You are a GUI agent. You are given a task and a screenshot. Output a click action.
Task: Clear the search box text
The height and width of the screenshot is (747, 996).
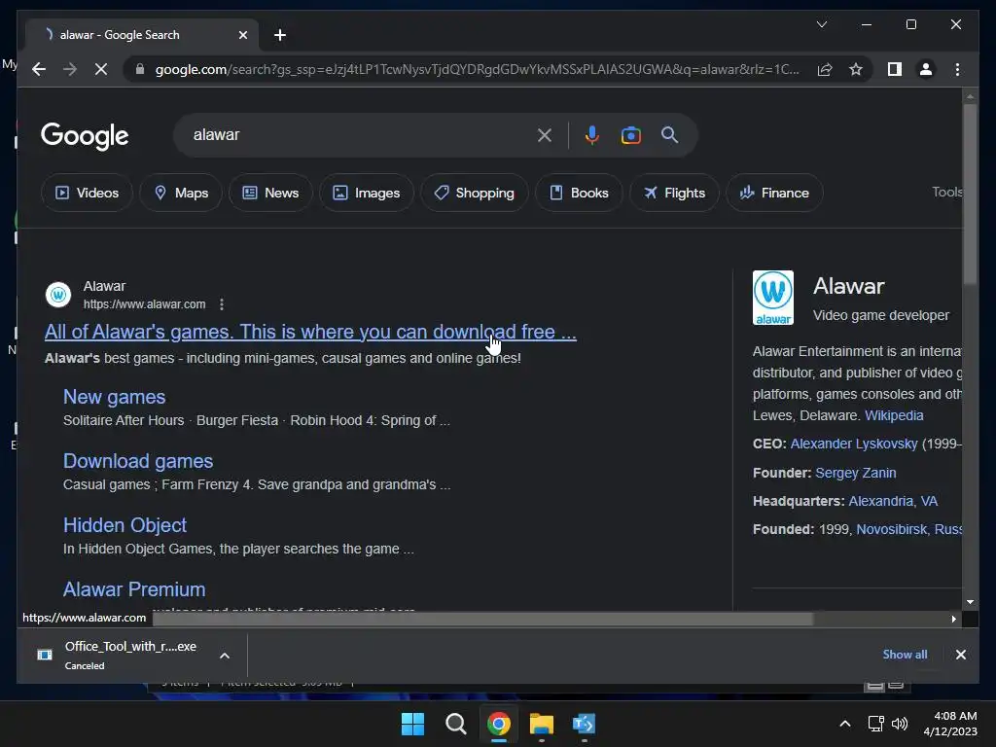[x=545, y=134]
